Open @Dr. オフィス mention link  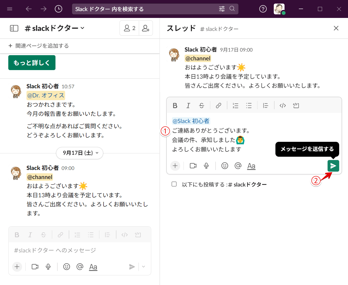[46, 95]
